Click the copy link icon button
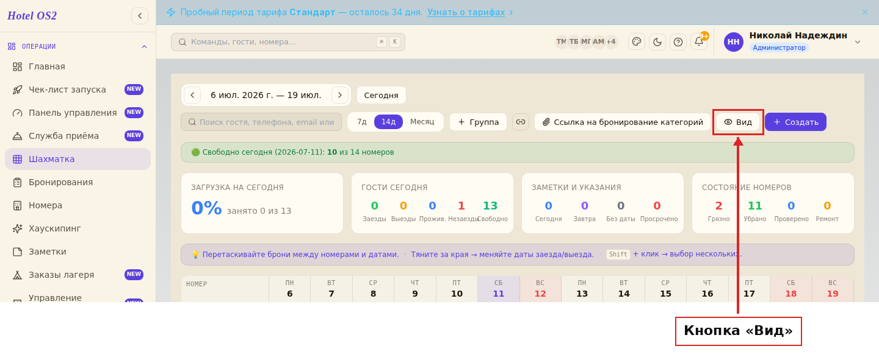 (x=521, y=122)
